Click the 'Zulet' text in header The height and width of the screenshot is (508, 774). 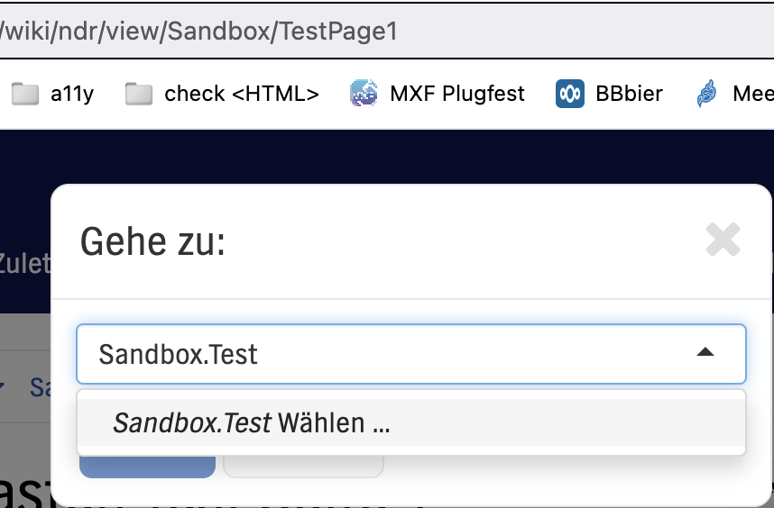coord(24,264)
